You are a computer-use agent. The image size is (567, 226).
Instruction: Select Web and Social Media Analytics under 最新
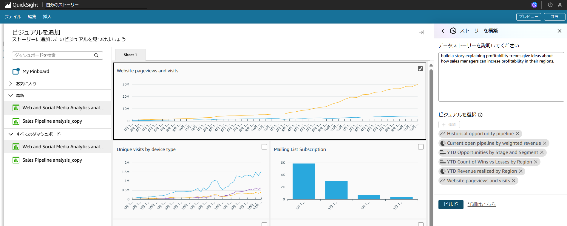(x=58, y=108)
